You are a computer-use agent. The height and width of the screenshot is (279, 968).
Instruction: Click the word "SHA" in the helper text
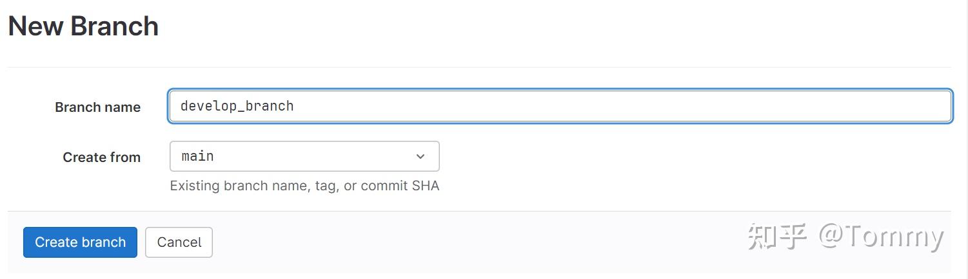[x=426, y=186]
